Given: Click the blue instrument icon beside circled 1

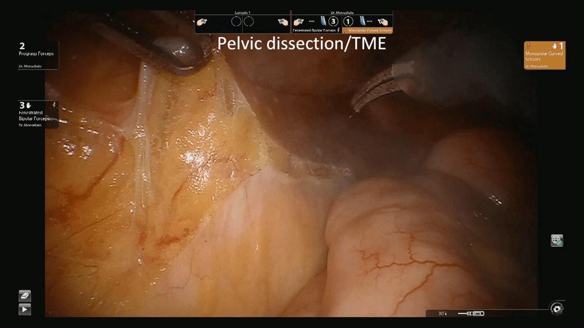Looking at the screenshot, I should 362,21.
